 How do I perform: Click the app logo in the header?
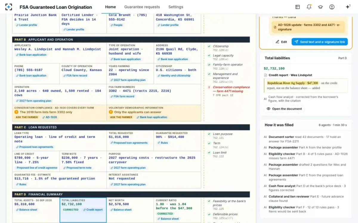[x=9, y=7]
